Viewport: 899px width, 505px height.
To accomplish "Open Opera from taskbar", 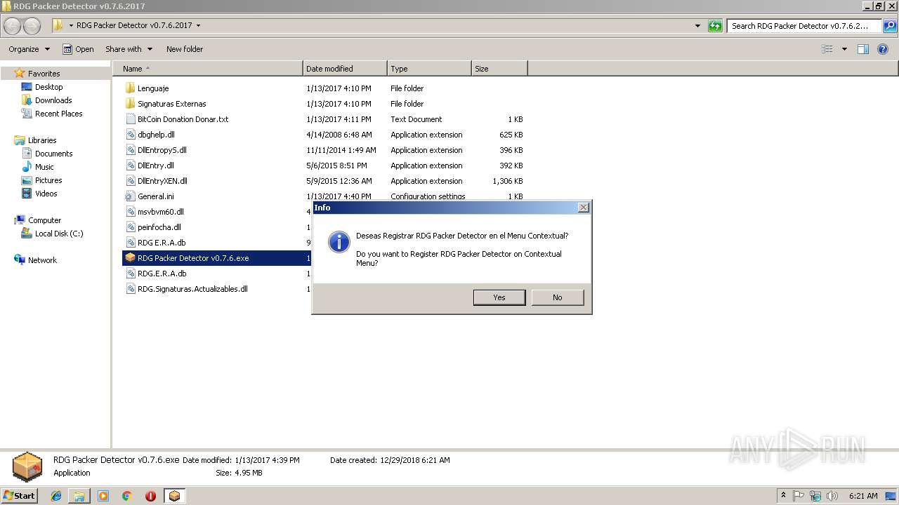I will coord(150,496).
